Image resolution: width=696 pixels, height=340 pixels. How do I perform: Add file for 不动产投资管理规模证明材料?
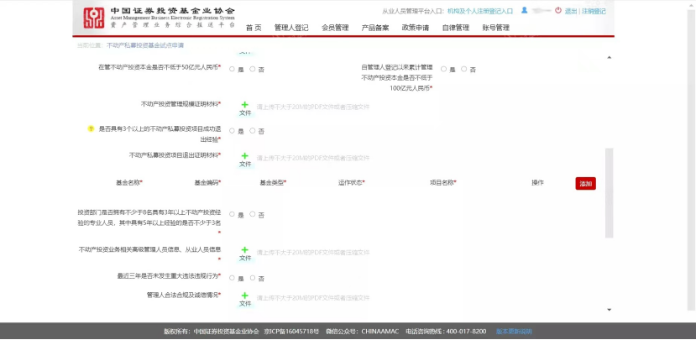[x=245, y=108]
